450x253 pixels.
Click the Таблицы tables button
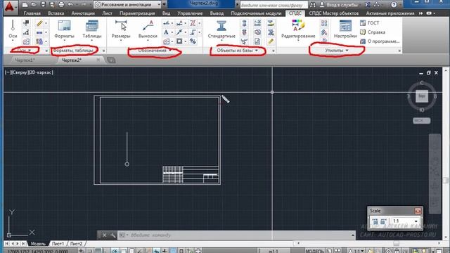(x=92, y=30)
